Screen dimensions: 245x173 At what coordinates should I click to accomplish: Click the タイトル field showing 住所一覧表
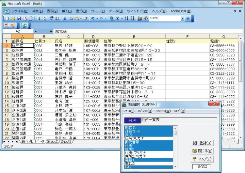pyautogui.click(x=179, y=120)
